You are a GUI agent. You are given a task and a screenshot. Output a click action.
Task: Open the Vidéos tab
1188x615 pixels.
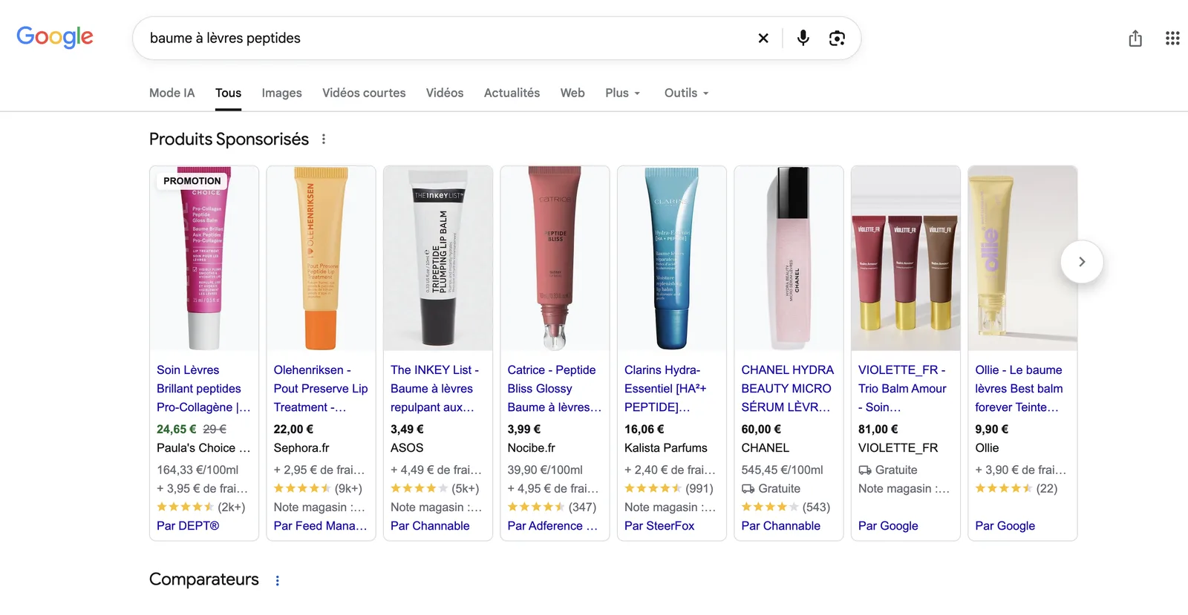point(445,93)
